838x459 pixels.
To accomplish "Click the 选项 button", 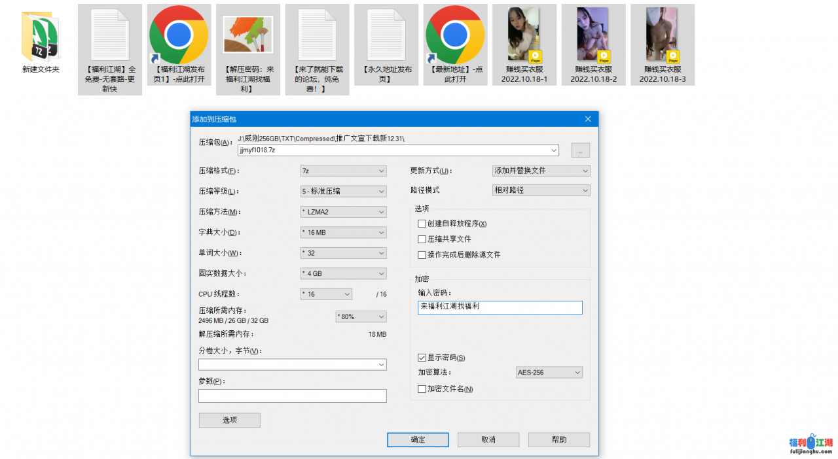I will coord(229,420).
